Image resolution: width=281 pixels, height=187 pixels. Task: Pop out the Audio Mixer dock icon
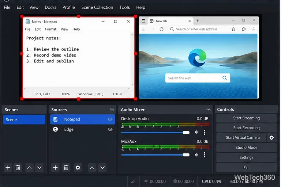(209, 110)
